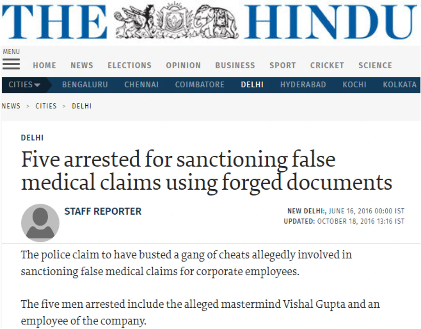The height and width of the screenshot is (329, 421).
Task: Expand the MENU label above the hamburger
Action: pos(11,51)
